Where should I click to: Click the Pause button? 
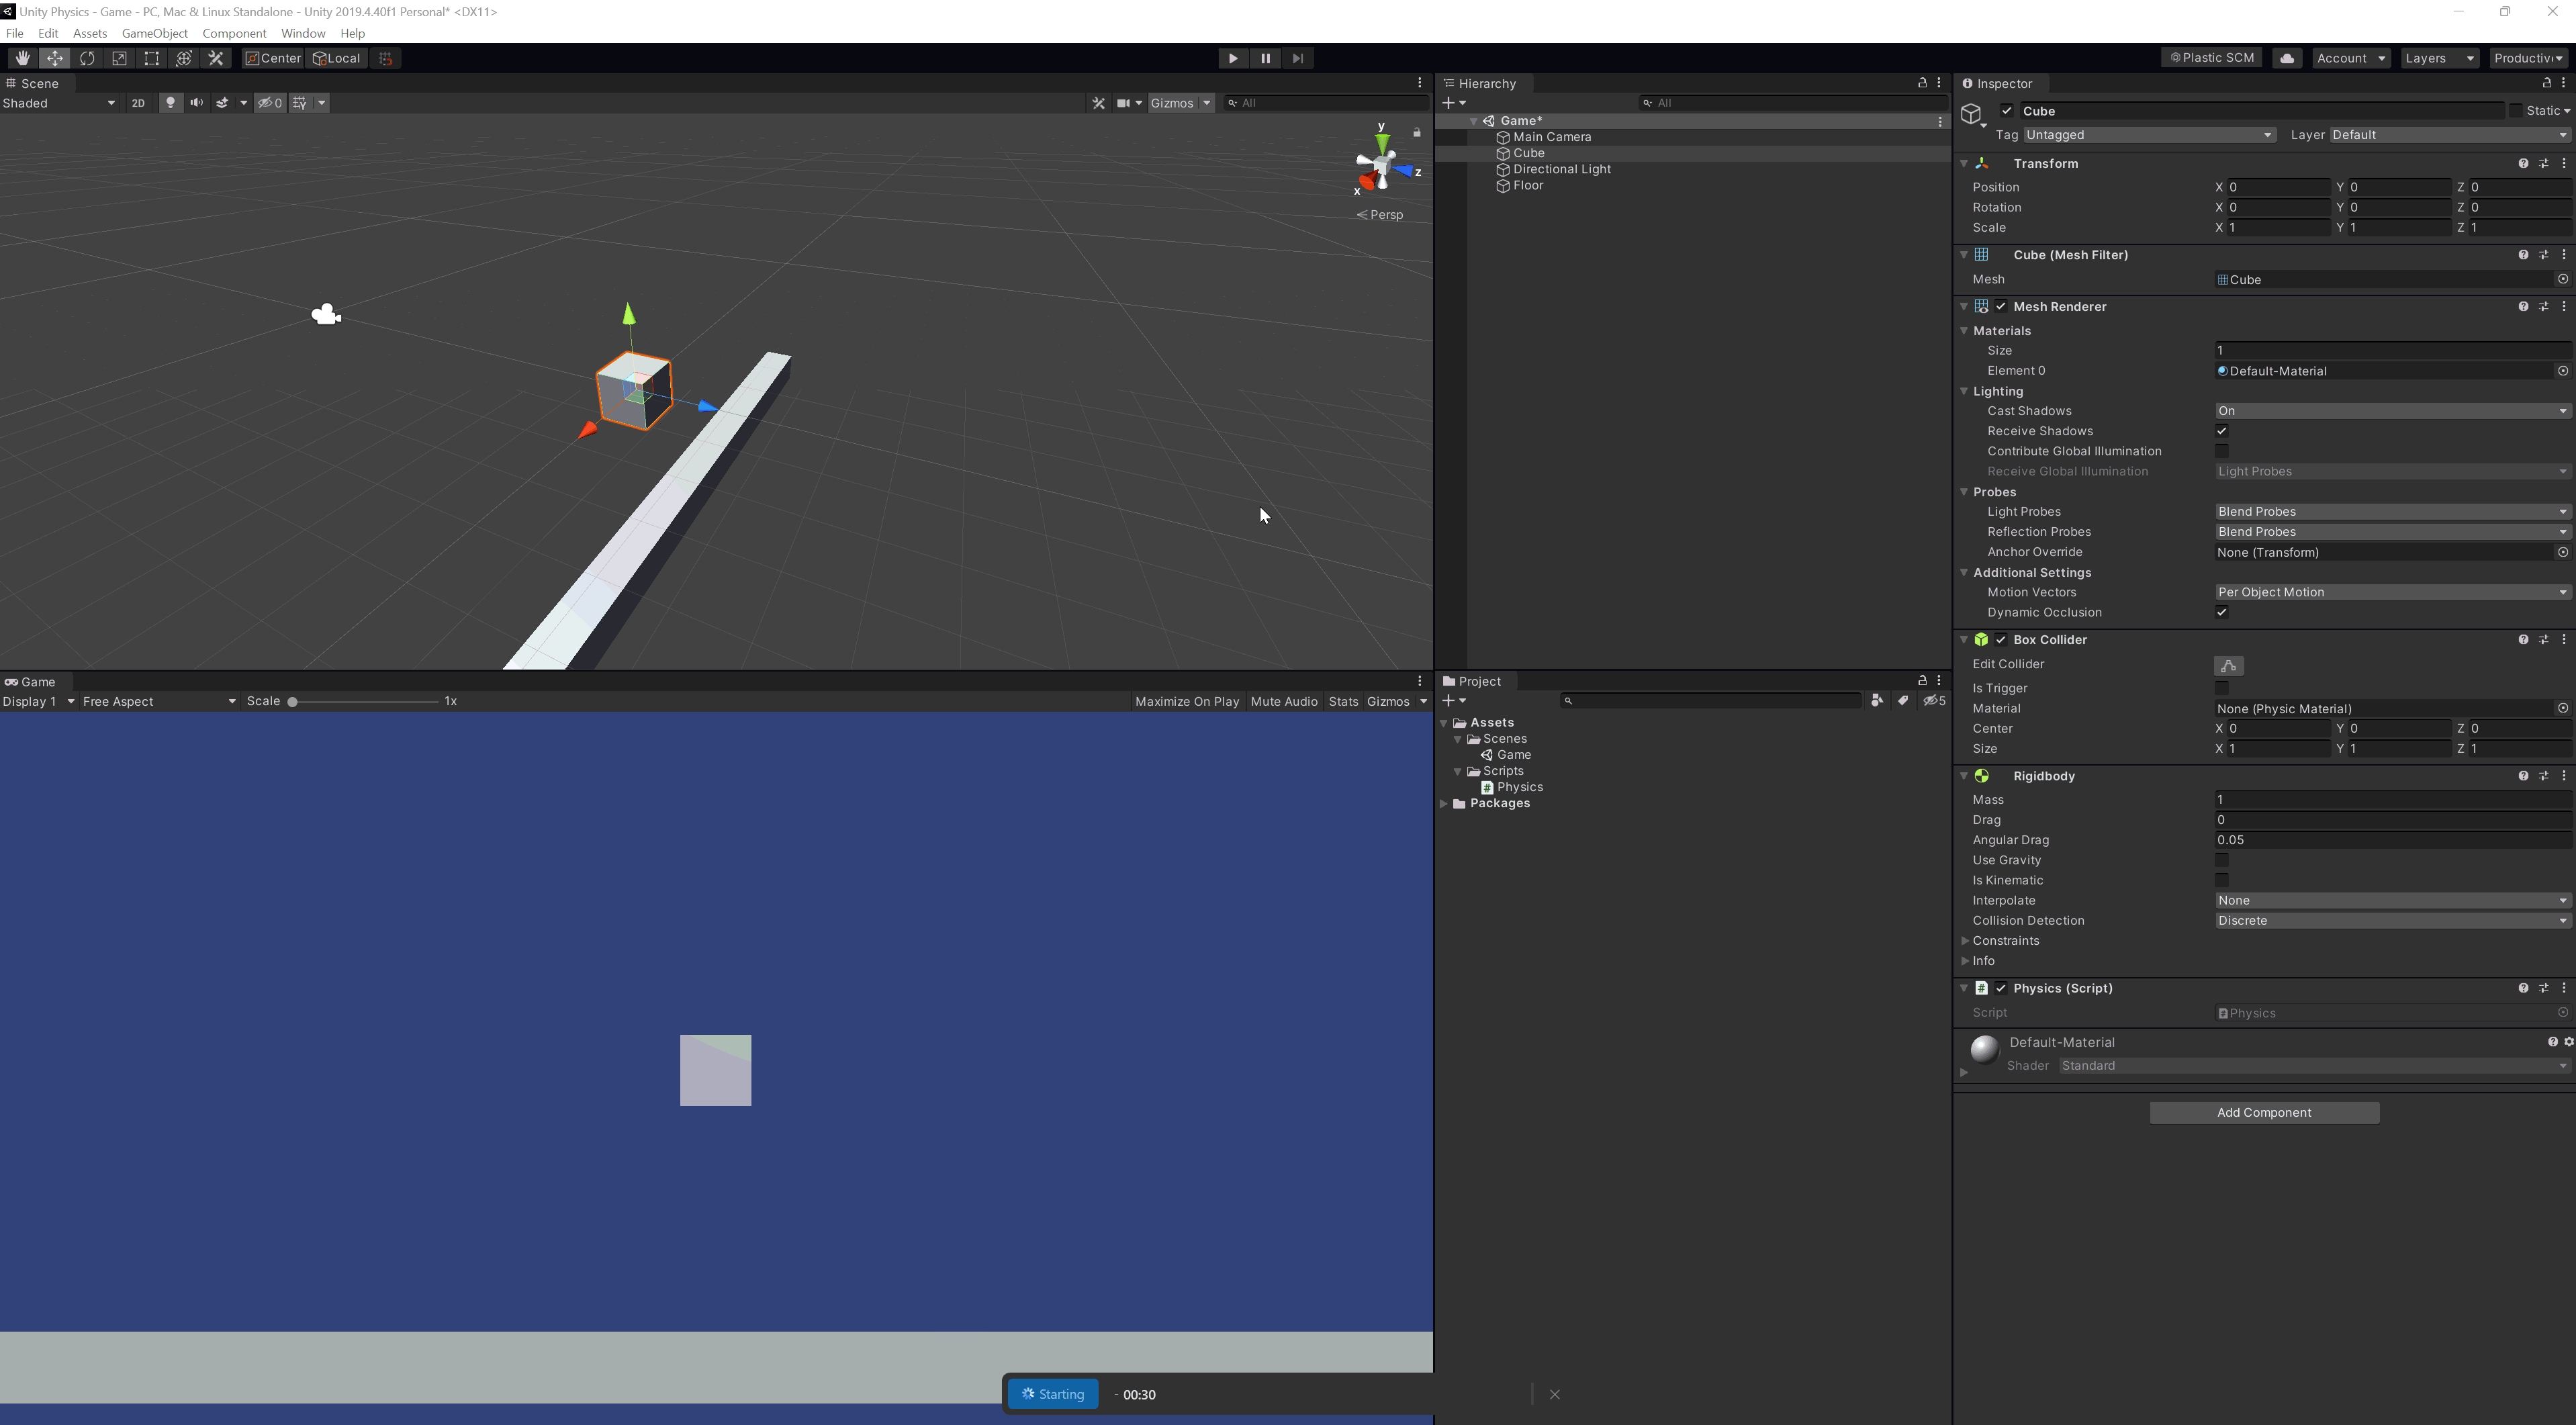pyautogui.click(x=1265, y=58)
